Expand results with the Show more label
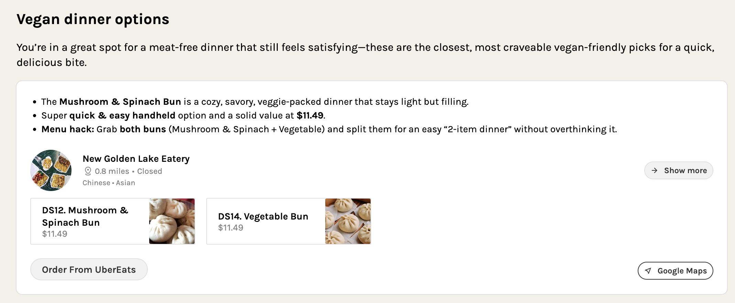The height and width of the screenshot is (303, 735). (685, 170)
